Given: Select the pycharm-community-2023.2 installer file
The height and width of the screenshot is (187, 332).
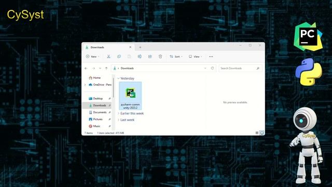Looking at the screenshot, I should 130,96.
